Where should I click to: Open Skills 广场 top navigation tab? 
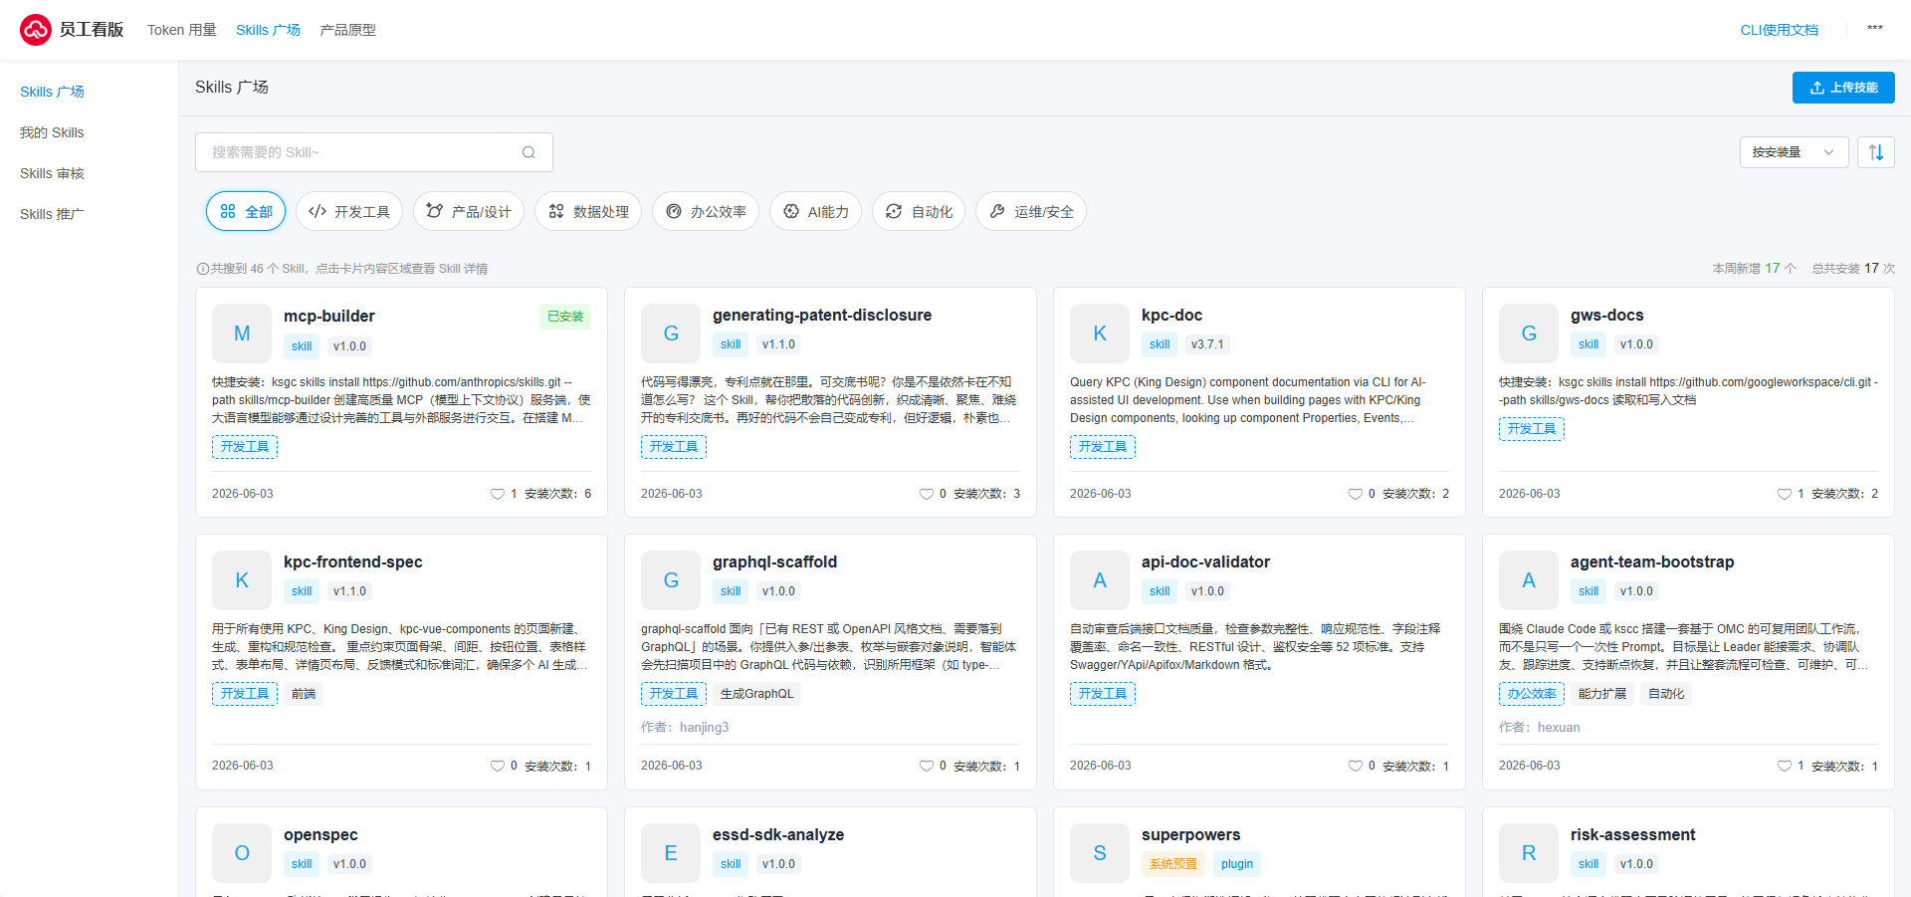[268, 30]
